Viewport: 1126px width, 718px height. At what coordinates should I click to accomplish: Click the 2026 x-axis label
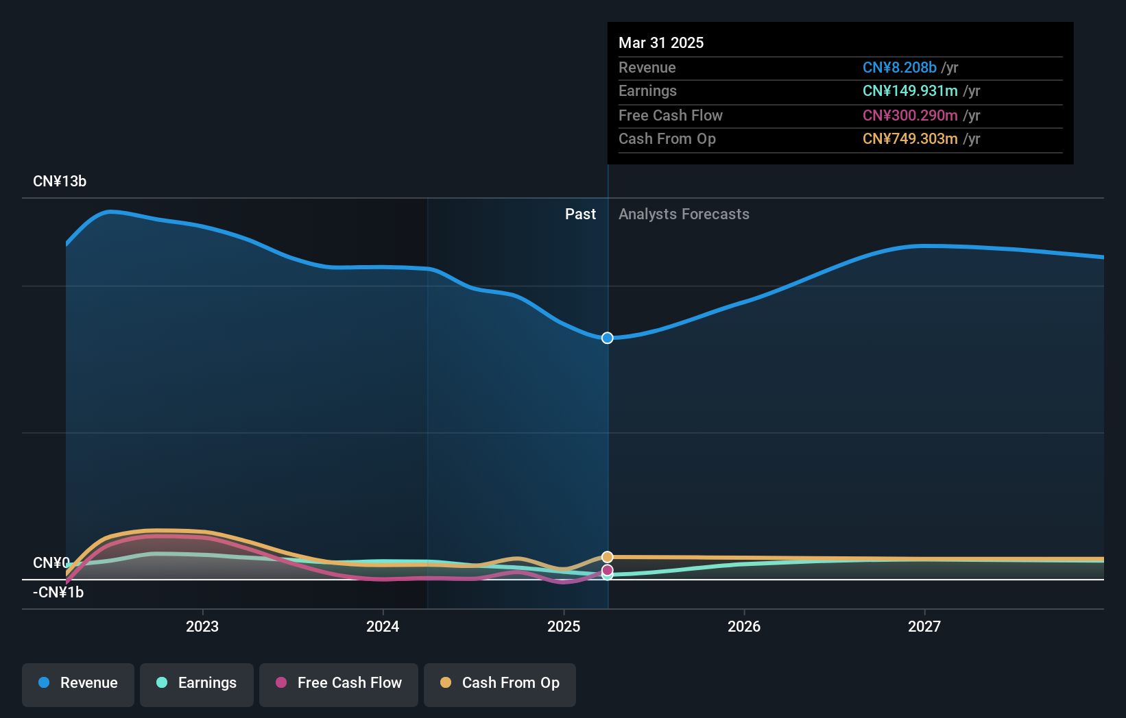pyautogui.click(x=744, y=626)
